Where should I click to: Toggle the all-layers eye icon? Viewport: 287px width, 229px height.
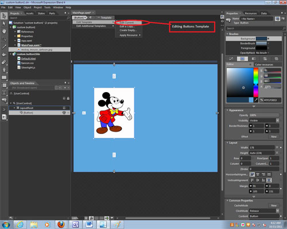(64, 98)
